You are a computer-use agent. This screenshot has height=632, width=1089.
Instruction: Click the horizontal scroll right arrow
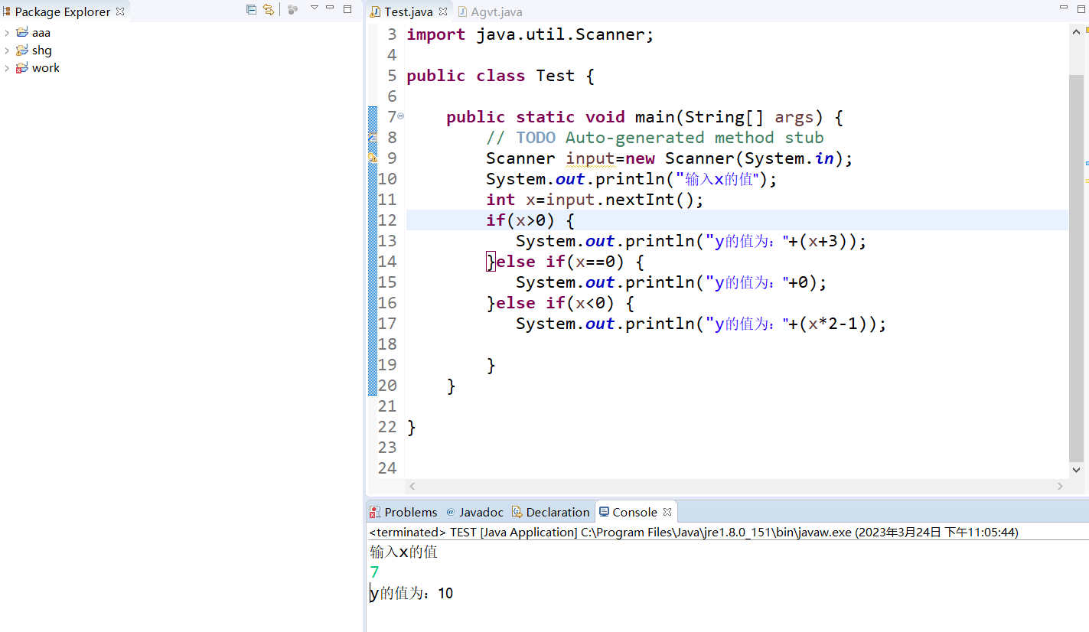tap(1061, 486)
